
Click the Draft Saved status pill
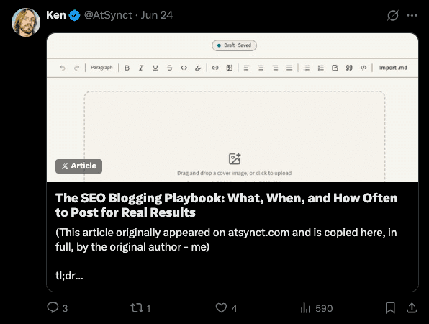click(x=234, y=45)
